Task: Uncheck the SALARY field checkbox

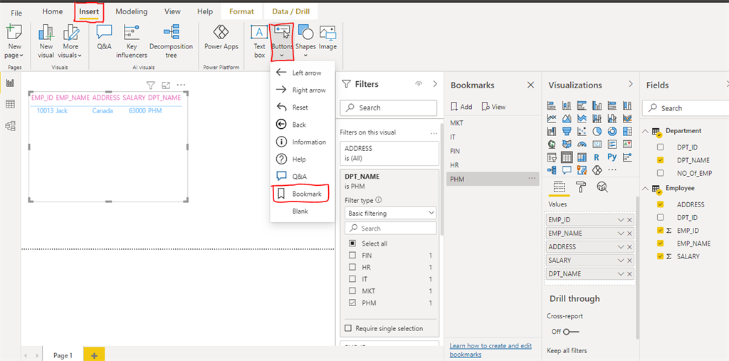Action: [x=660, y=256]
